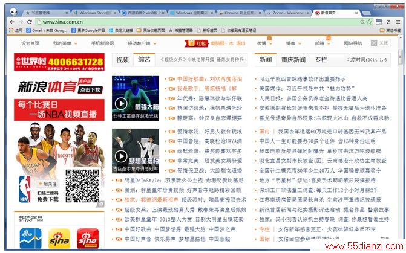Click the video icon beside 明星DoInStyle
The height and width of the screenshot is (253, 406).
point(119,181)
